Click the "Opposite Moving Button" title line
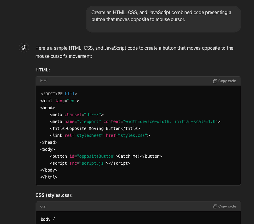This screenshot has height=224, width=254. [95, 128]
